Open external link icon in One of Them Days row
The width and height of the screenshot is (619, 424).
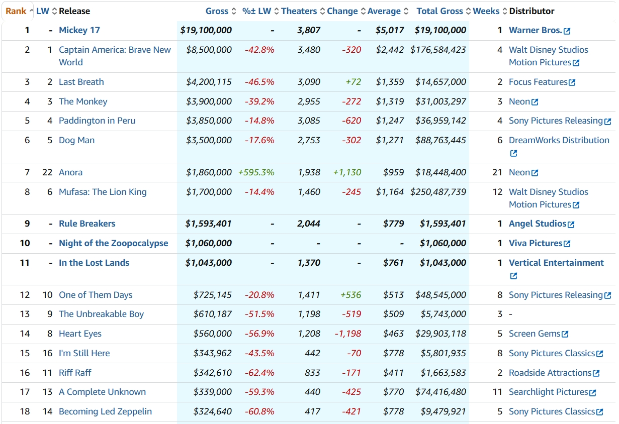607,295
